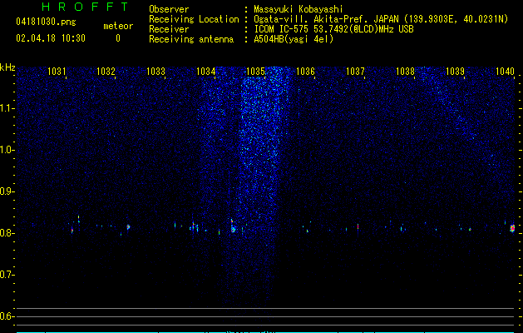Click the meteor count value 0

pyautogui.click(x=118, y=38)
